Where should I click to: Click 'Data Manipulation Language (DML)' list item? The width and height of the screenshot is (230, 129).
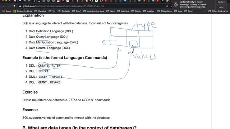54,42
